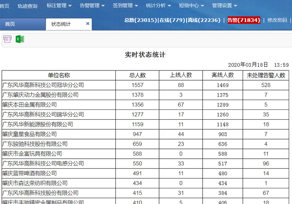The image size is (292, 204).
Task: Select row 广东风华高新科技股份有限公司
Action: [x=145, y=193]
